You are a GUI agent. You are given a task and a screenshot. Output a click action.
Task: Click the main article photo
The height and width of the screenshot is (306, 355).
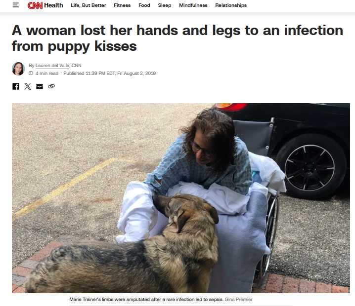tap(181, 198)
